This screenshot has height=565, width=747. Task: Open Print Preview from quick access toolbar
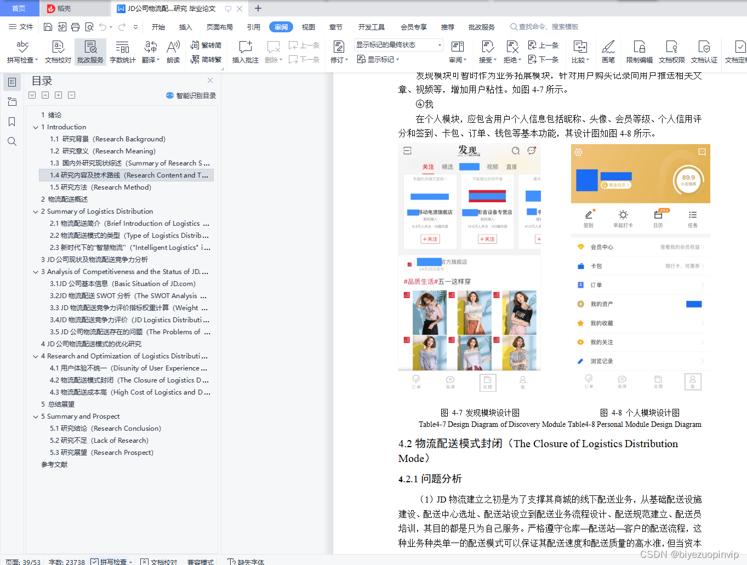point(89,27)
